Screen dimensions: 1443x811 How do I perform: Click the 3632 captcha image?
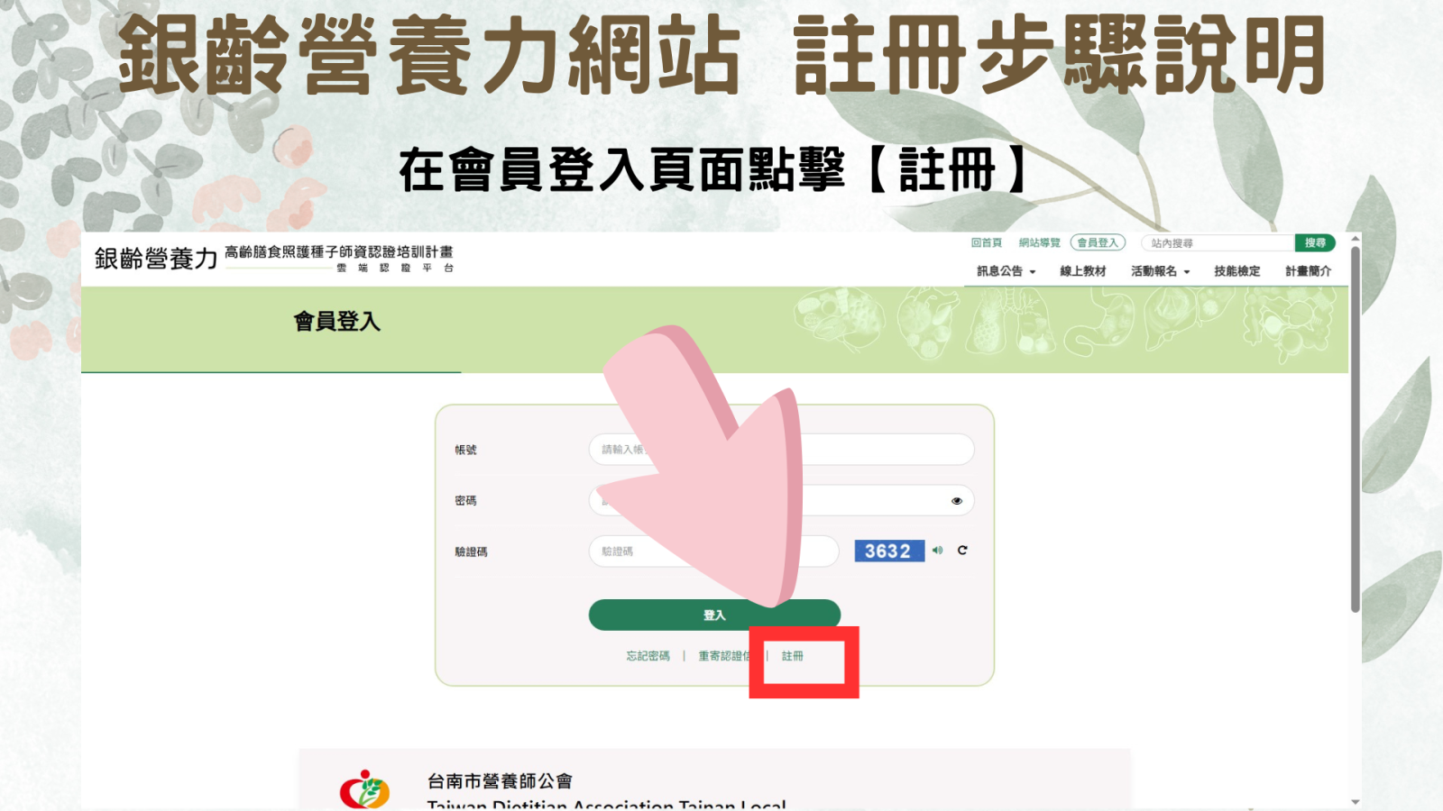pos(889,551)
